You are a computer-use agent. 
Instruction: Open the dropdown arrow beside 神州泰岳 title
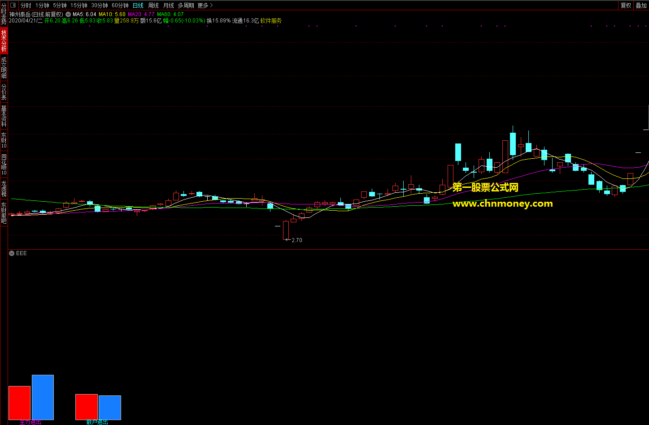point(68,14)
